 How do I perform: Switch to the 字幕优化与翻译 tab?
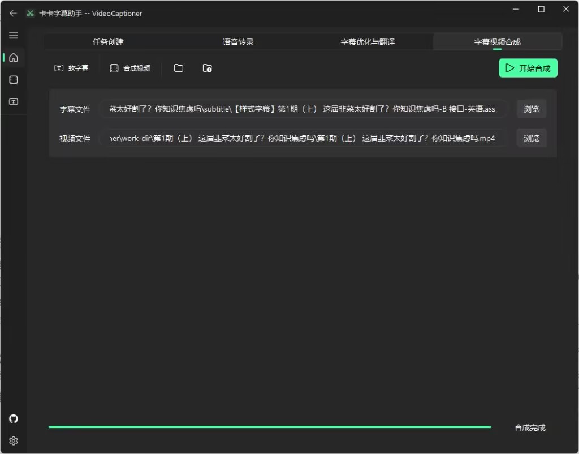368,41
